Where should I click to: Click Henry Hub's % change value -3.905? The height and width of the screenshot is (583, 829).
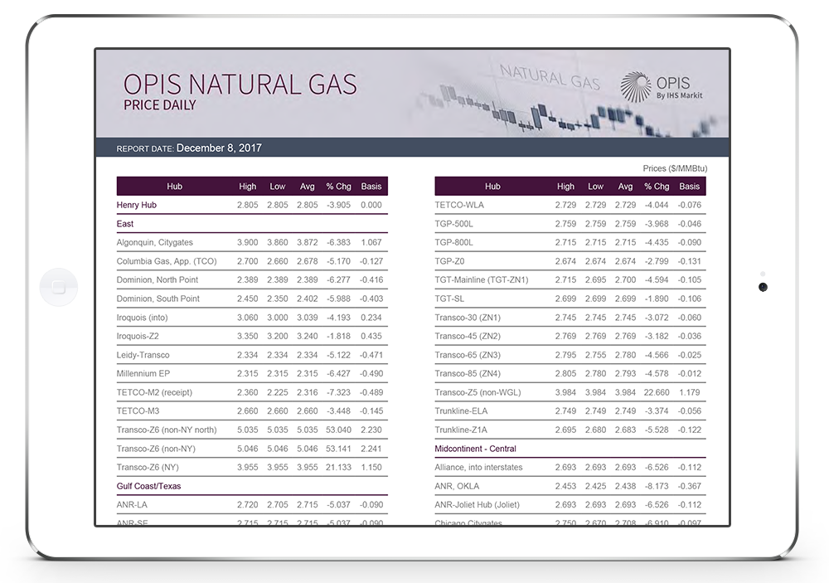338,205
